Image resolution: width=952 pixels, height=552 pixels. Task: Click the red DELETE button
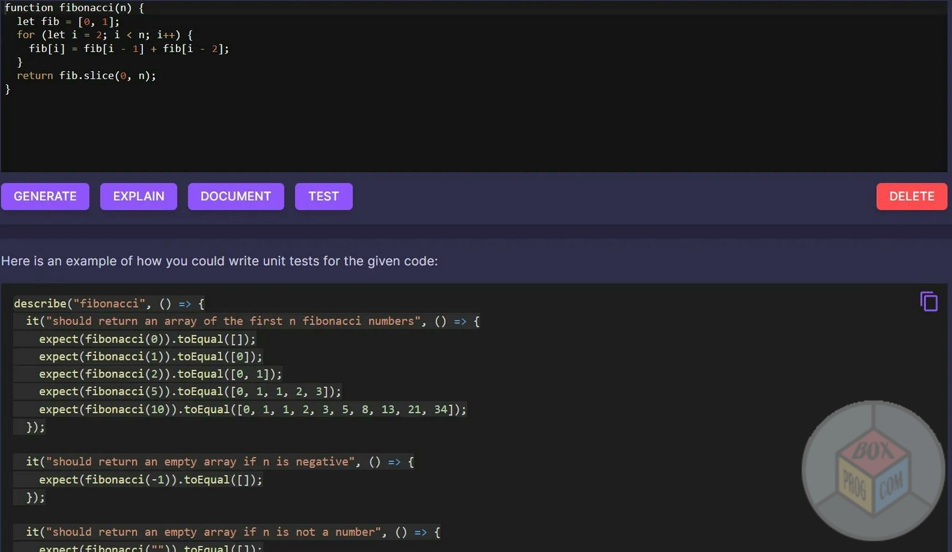(x=911, y=197)
